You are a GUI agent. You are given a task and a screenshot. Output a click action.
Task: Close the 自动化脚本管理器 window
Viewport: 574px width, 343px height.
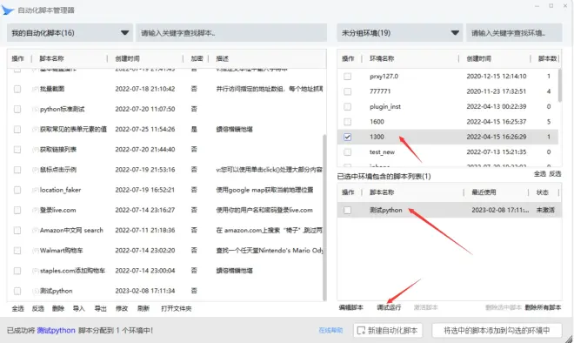pyautogui.click(x=564, y=6)
